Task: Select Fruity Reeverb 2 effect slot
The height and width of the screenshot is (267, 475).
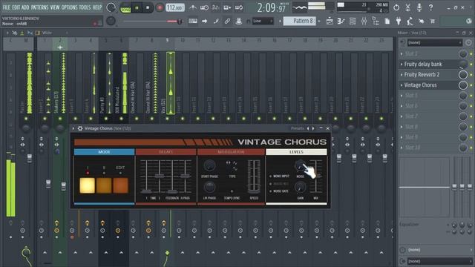Action: 422,74
